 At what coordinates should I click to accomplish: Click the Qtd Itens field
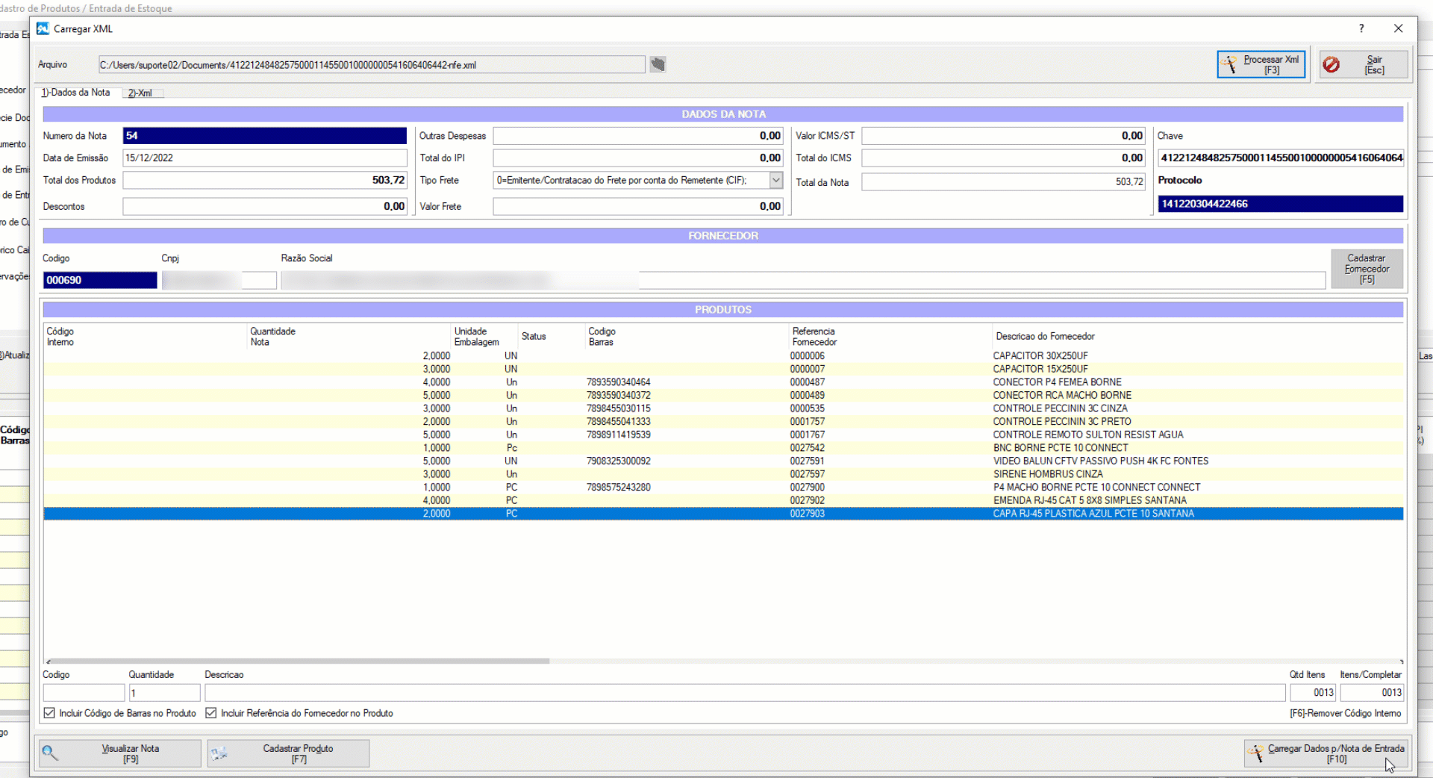pos(1313,693)
